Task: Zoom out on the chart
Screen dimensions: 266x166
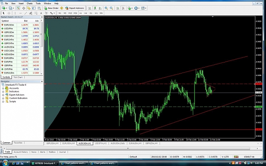Action: (x=112, y=8)
